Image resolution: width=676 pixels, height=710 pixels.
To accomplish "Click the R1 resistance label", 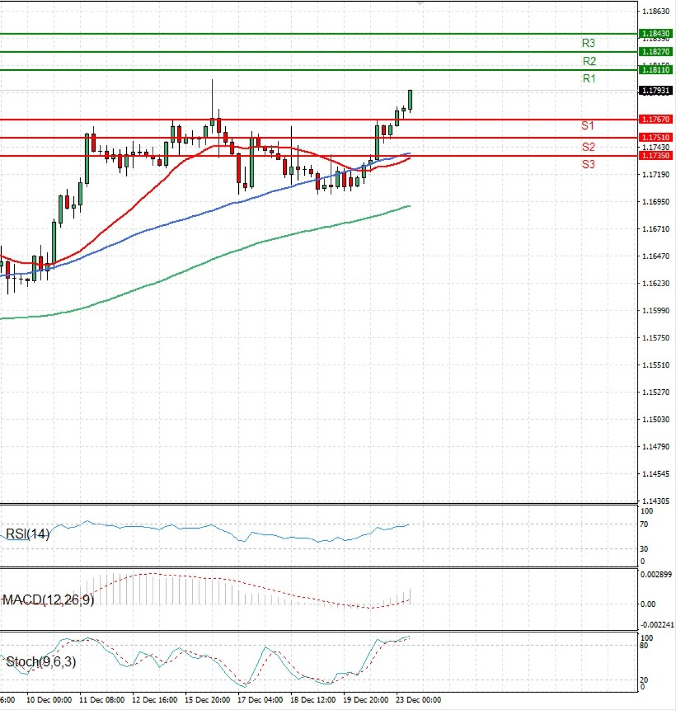I will pyautogui.click(x=589, y=79).
